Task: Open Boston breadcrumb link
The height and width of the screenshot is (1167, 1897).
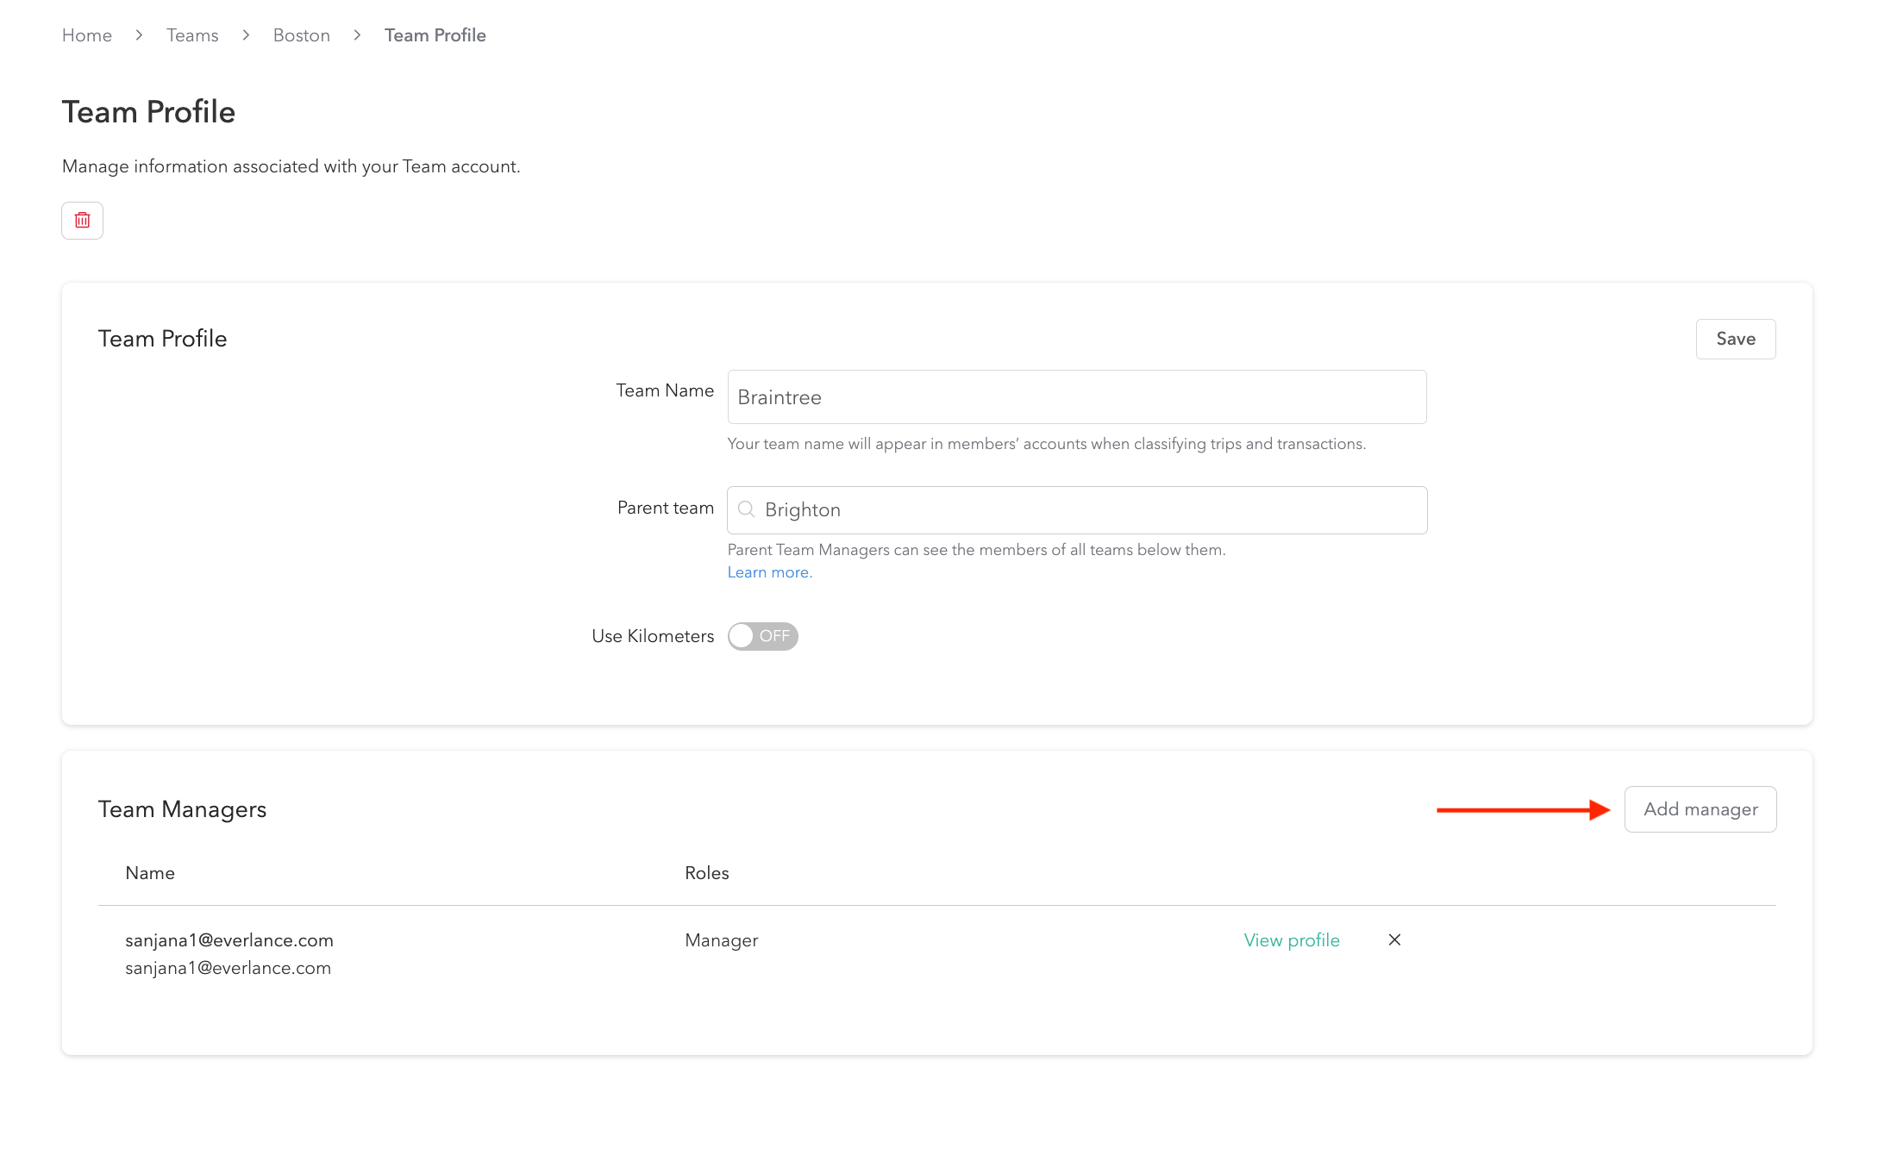Action: (x=301, y=35)
